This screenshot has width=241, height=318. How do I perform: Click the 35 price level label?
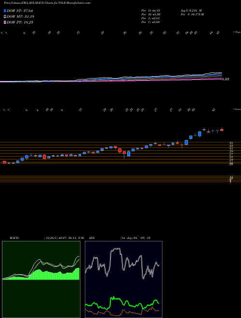click(231, 143)
